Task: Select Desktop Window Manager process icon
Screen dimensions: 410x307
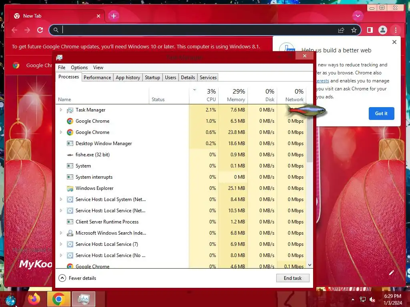Action: tap(70, 144)
